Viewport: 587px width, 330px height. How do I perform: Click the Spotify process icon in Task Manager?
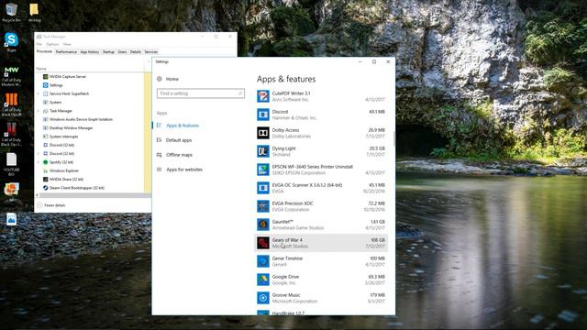(x=45, y=162)
